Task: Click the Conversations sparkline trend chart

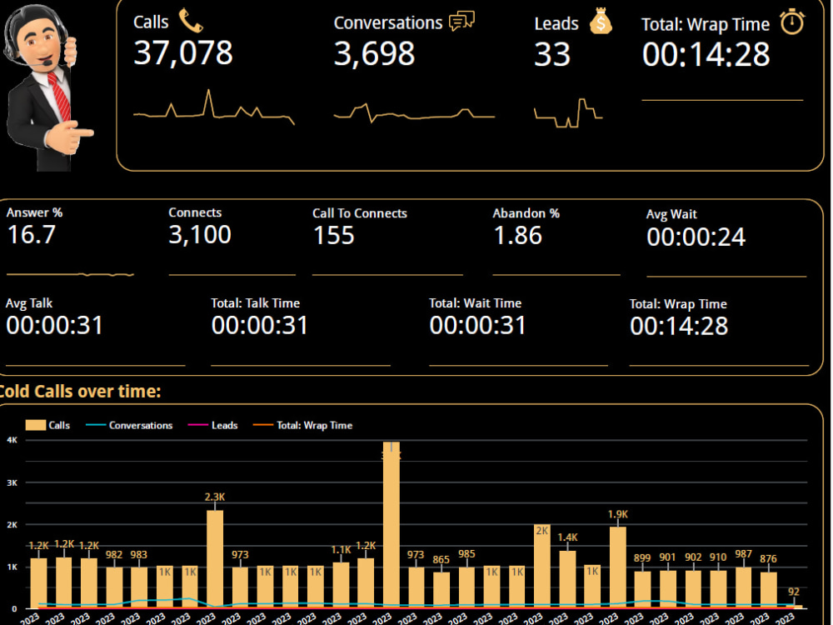Action: (x=414, y=112)
